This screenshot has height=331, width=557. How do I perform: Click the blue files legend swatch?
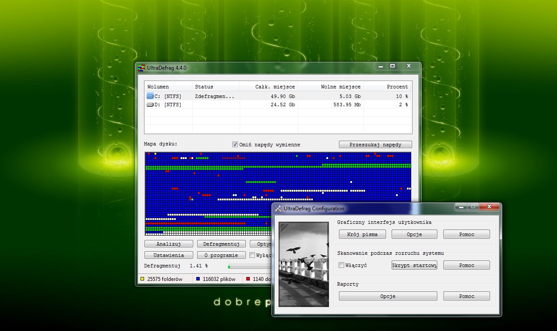coord(198,279)
